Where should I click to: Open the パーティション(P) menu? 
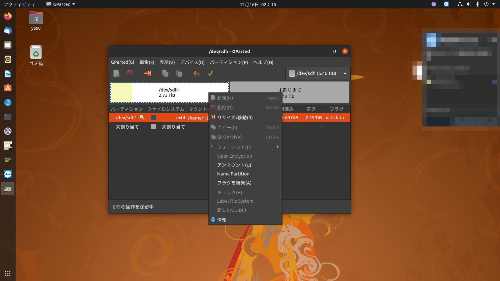click(229, 62)
